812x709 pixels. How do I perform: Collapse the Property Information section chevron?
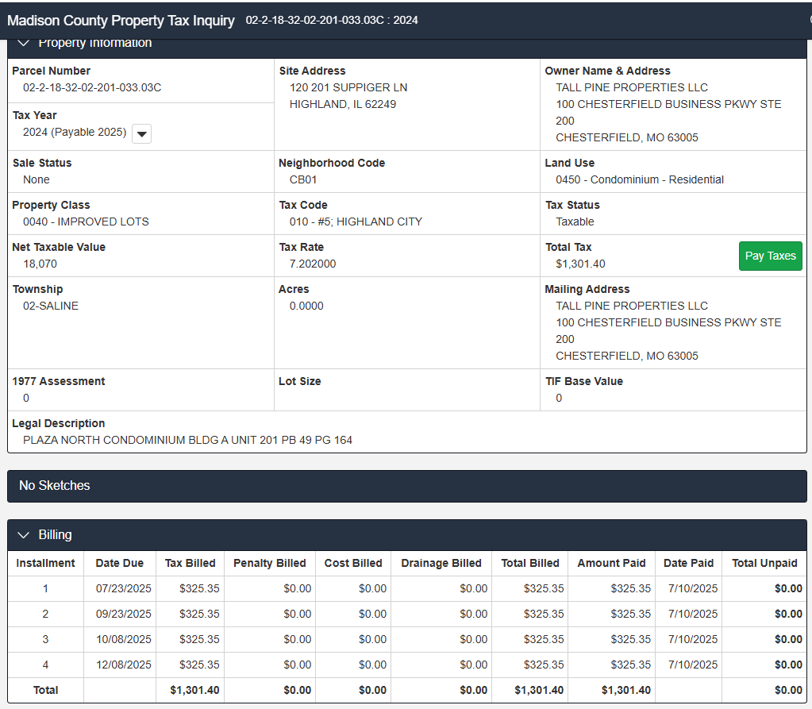click(23, 43)
